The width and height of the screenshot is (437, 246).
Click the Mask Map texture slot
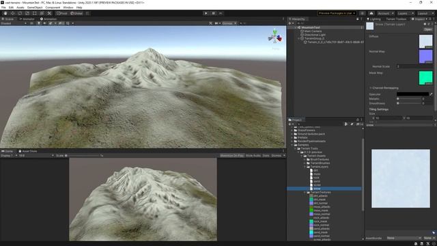click(x=425, y=77)
